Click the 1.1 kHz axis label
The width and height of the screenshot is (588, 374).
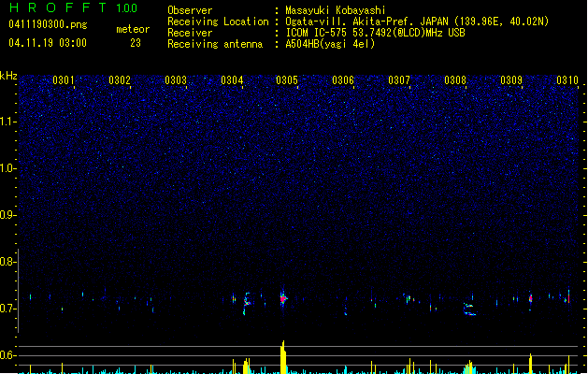[7, 122]
